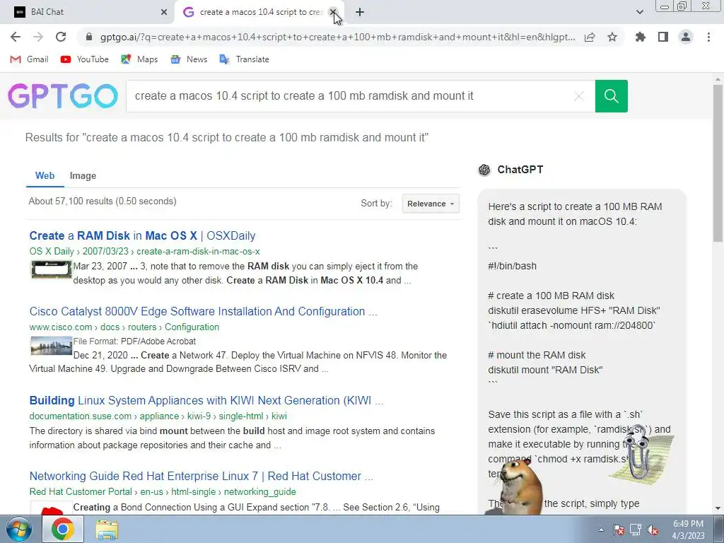
Task: Click the documentation.suse.com breadcrumb URL
Action: click(158, 416)
